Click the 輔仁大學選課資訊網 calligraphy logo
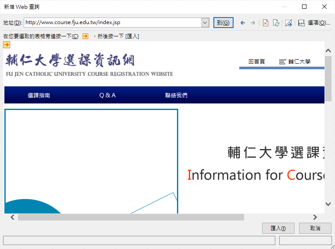 click(70, 60)
